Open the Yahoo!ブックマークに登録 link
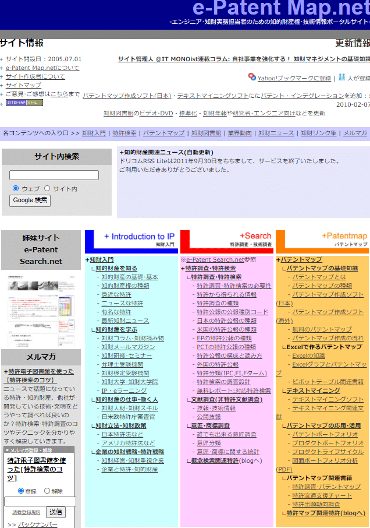The image size is (370, 528). (x=294, y=78)
